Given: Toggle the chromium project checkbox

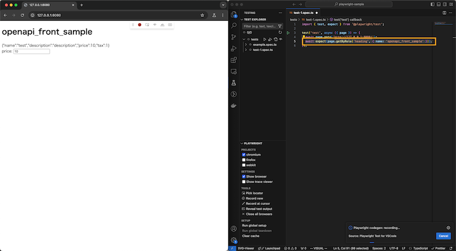Looking at the screenshot, I should tap(244, 155).
